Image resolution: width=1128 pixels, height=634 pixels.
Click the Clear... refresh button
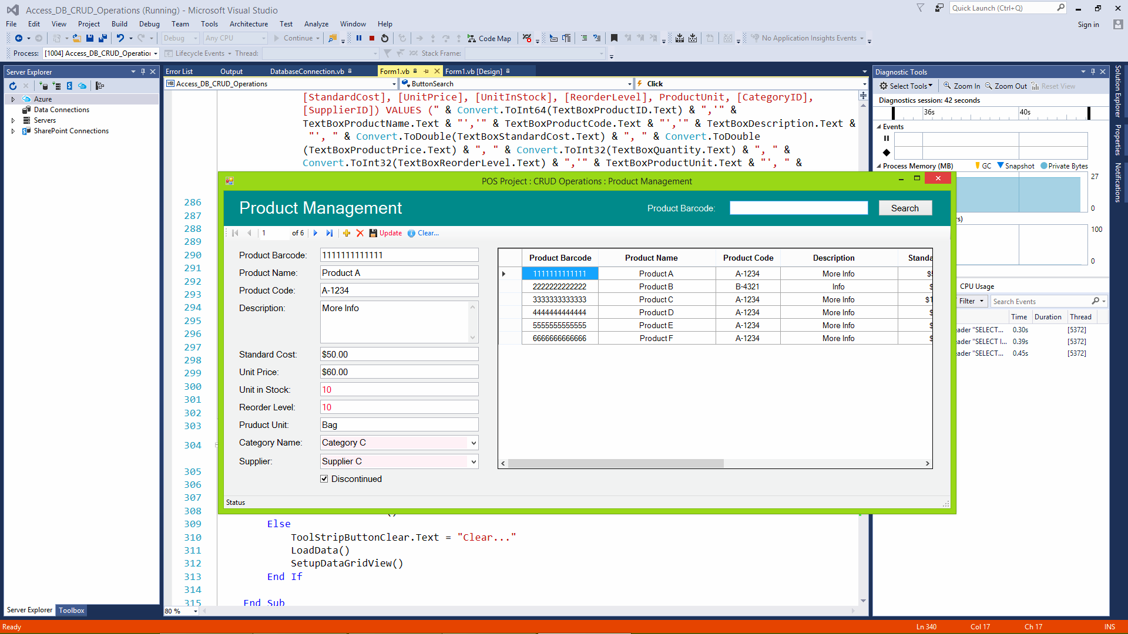pos(424,233)
